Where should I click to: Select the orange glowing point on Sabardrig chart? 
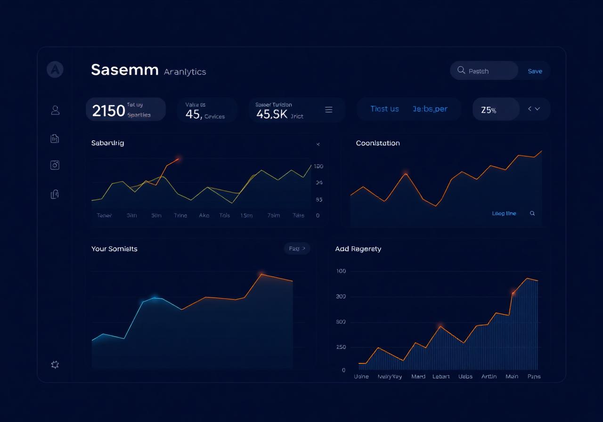coord(178,159)
